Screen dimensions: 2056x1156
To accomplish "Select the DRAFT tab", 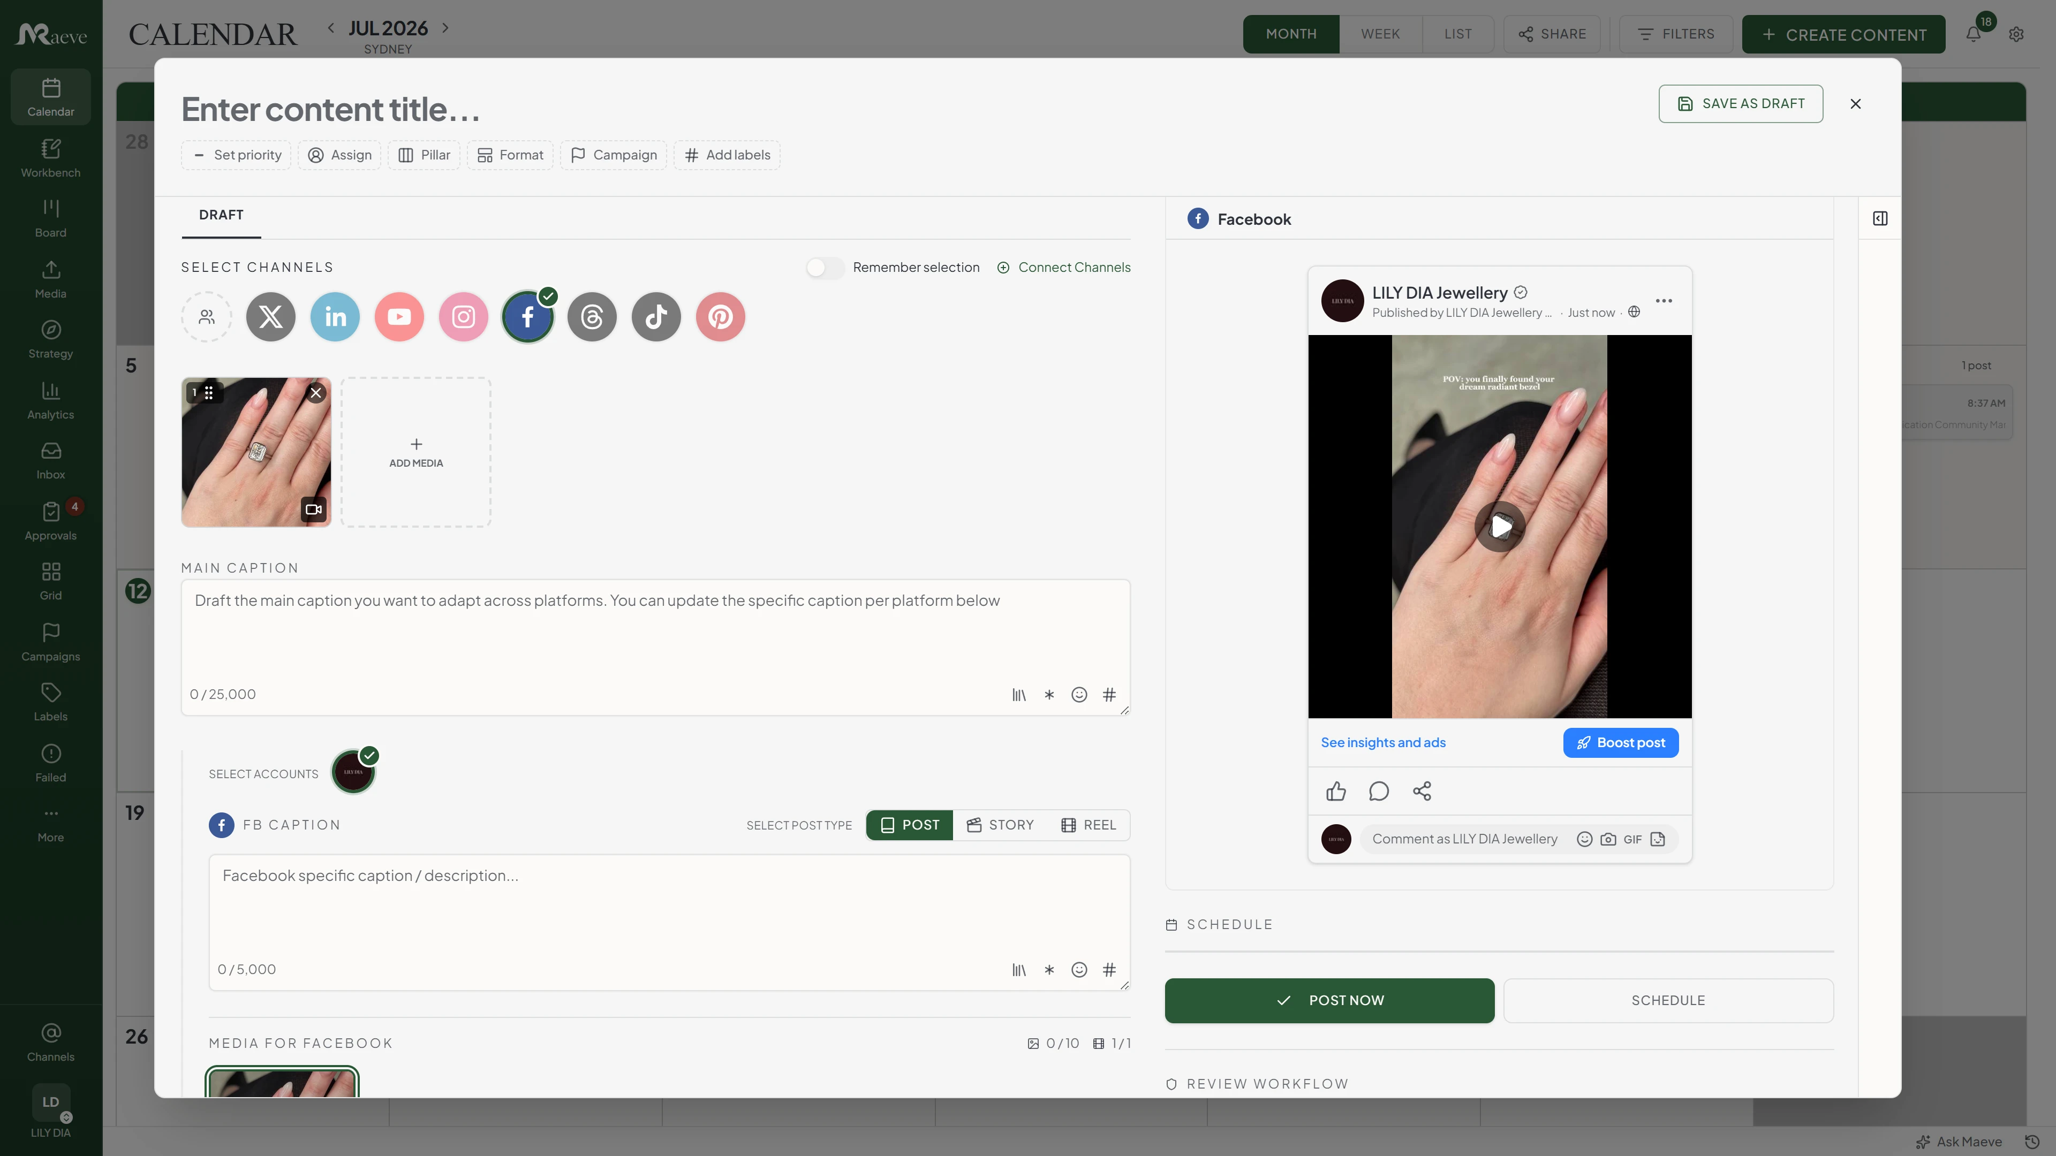I will point(221,215).
